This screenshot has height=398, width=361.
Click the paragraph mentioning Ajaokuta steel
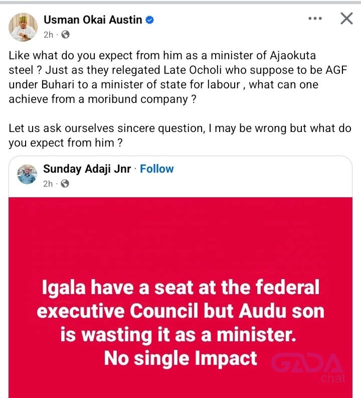pyautogui.click(x=177, y=77)
